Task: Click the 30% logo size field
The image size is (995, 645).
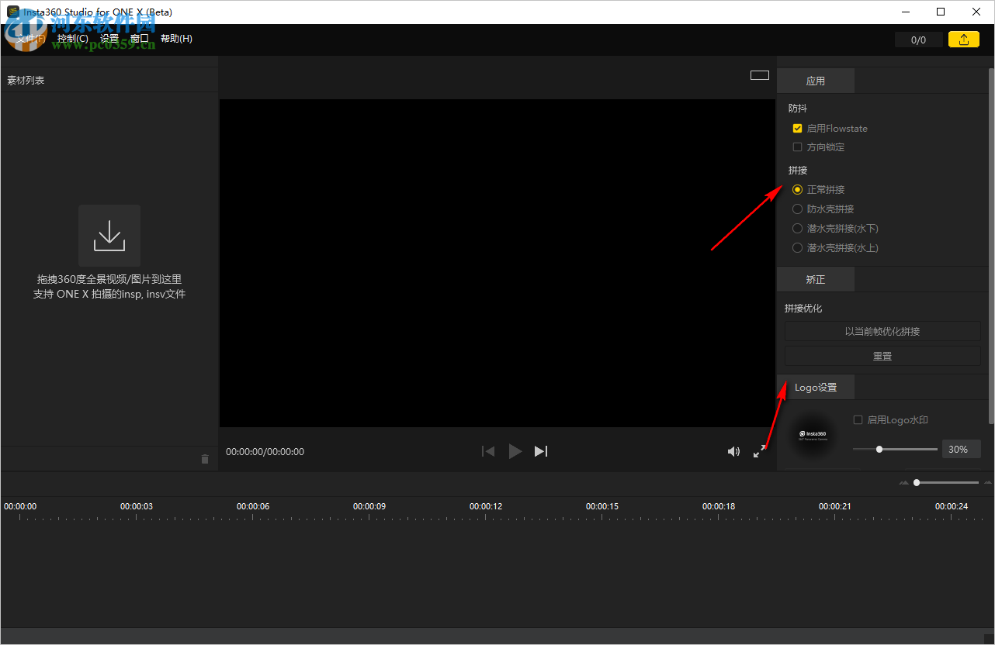Action: [x=962, y=449]
